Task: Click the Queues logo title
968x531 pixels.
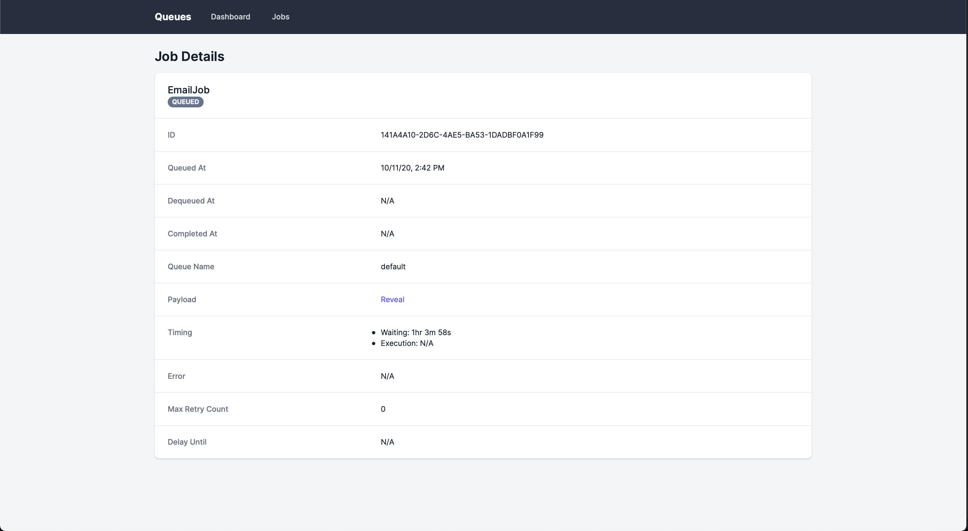Action: pyautogui.click(x=173, y=17)
